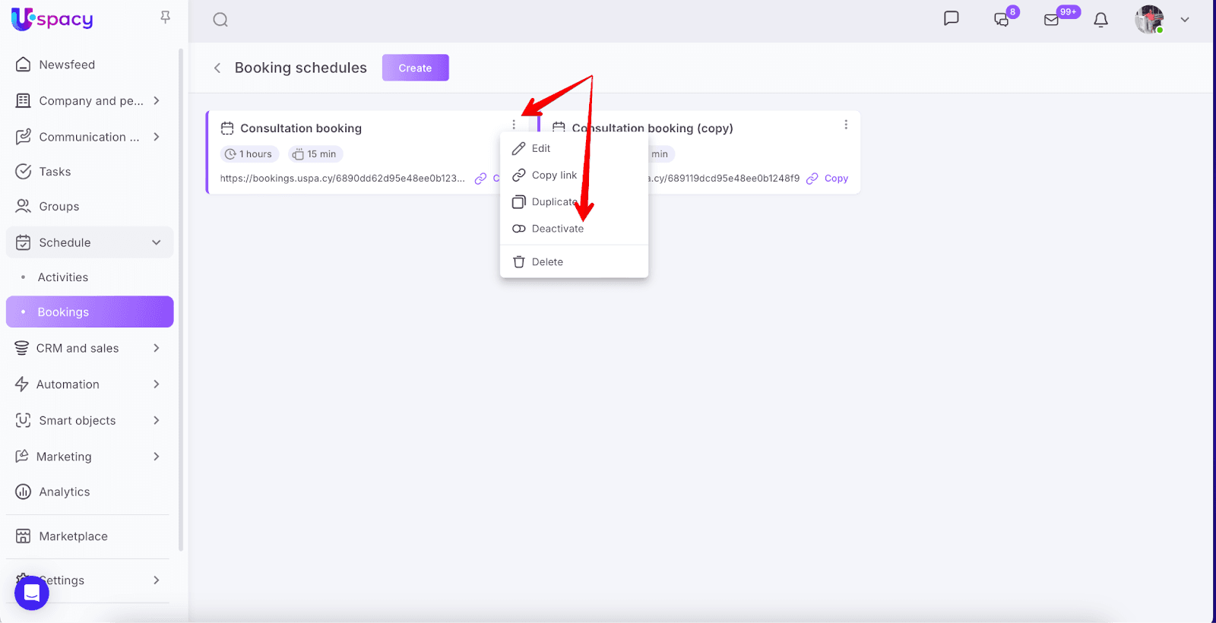
Task: Open three-dot menu on Consultation booking (copy)
Action: (x=846, y=125)
